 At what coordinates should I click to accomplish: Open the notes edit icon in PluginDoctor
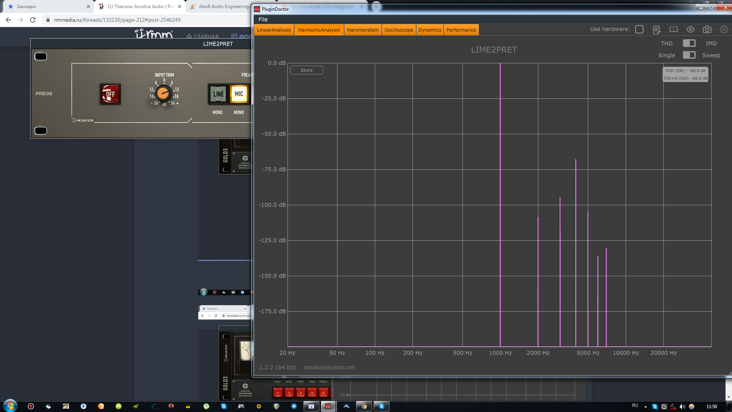point(657,30)
